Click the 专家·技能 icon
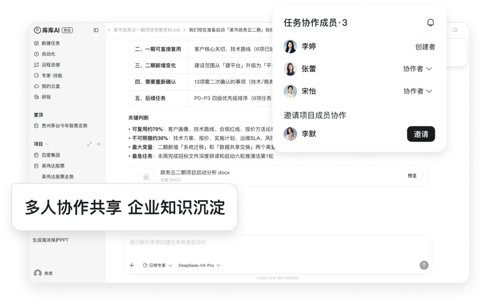 click(x=36, y=75)
